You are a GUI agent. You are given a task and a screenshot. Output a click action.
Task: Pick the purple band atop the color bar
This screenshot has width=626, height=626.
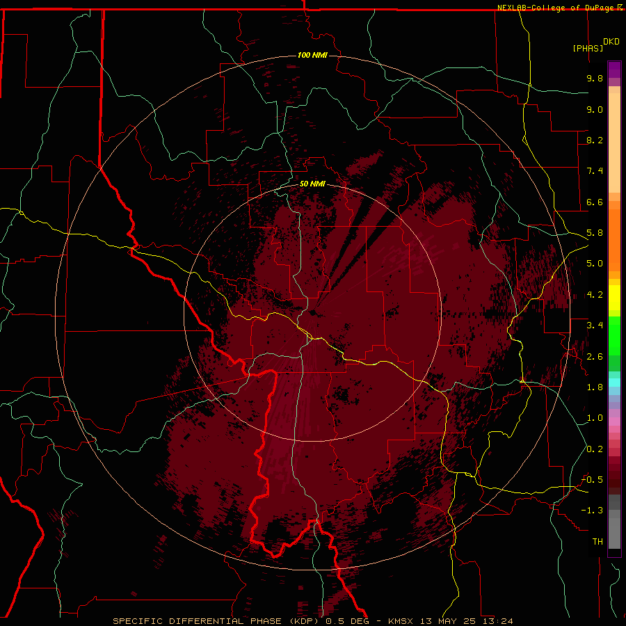tap(614, 70)
